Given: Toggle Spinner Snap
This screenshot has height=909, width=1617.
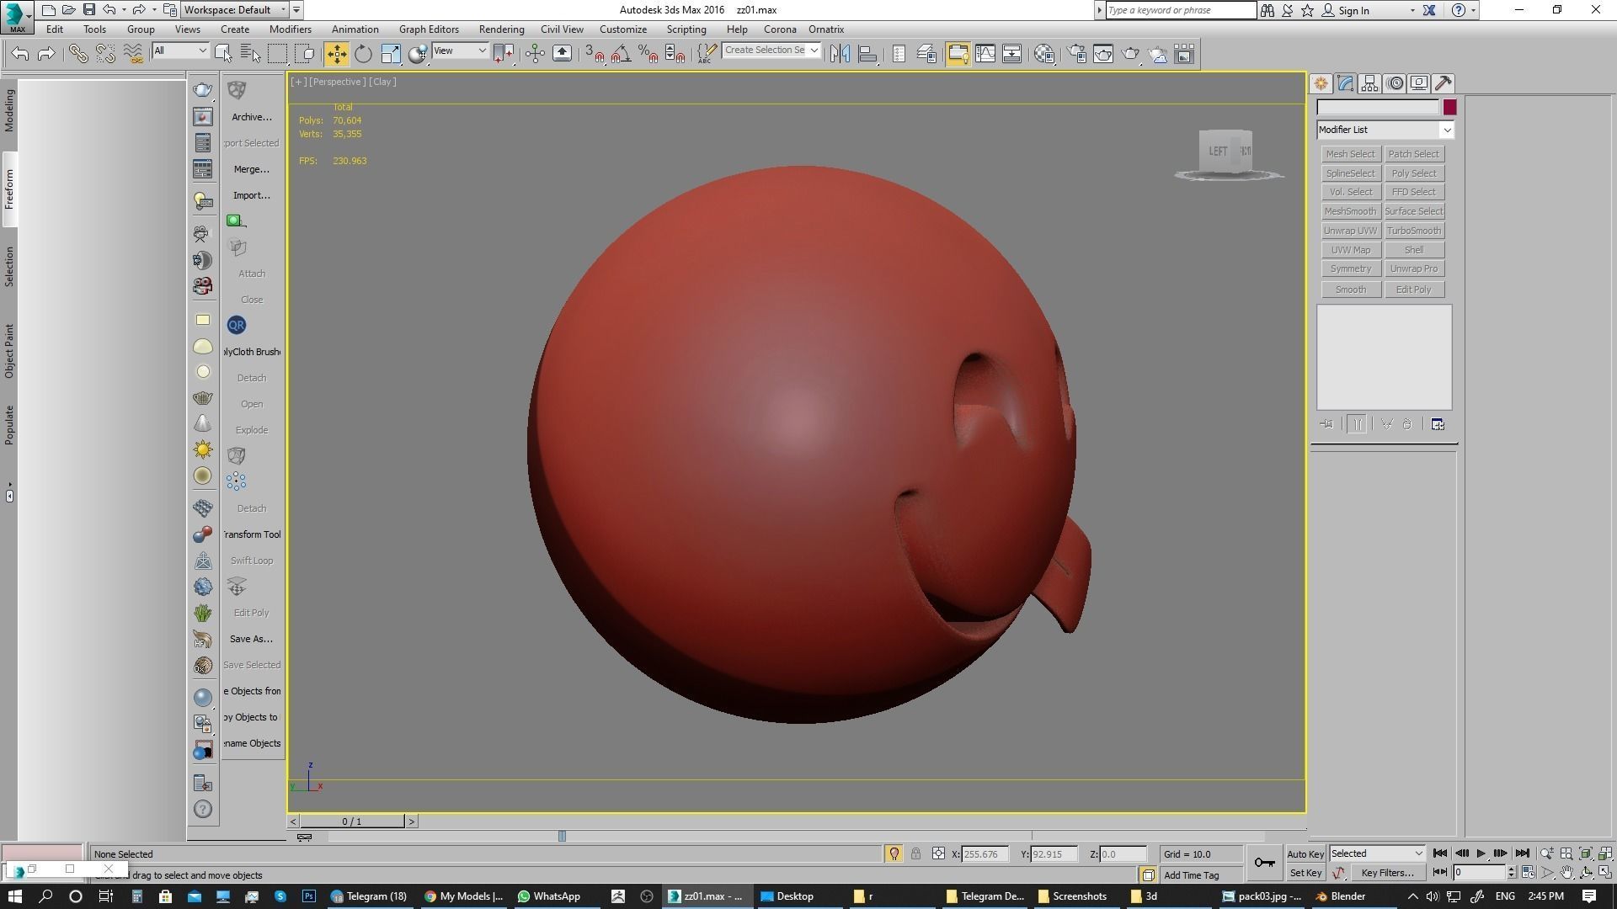Looking at the screenshot, I should [x=675, y=54].
